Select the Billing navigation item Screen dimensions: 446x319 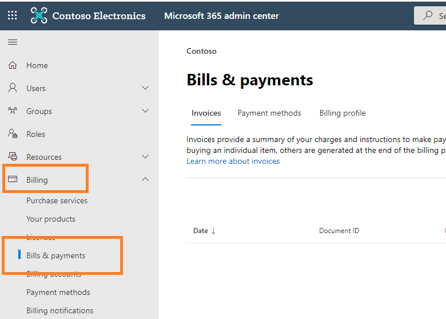pos(37,180)
